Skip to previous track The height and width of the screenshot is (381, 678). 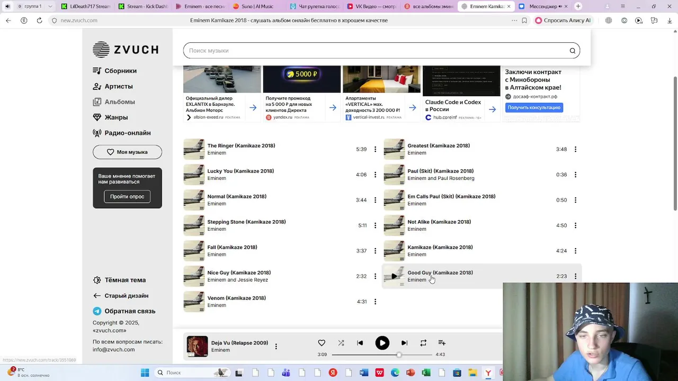[360, 343]
